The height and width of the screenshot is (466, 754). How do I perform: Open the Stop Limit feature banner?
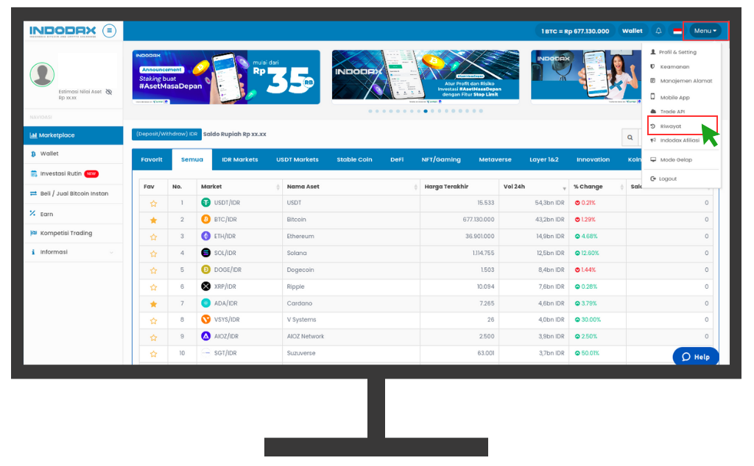pyautogui.click(x=426, y=77)
